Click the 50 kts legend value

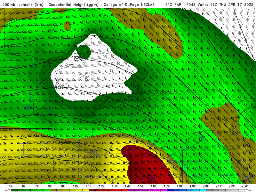coord(11,186)
